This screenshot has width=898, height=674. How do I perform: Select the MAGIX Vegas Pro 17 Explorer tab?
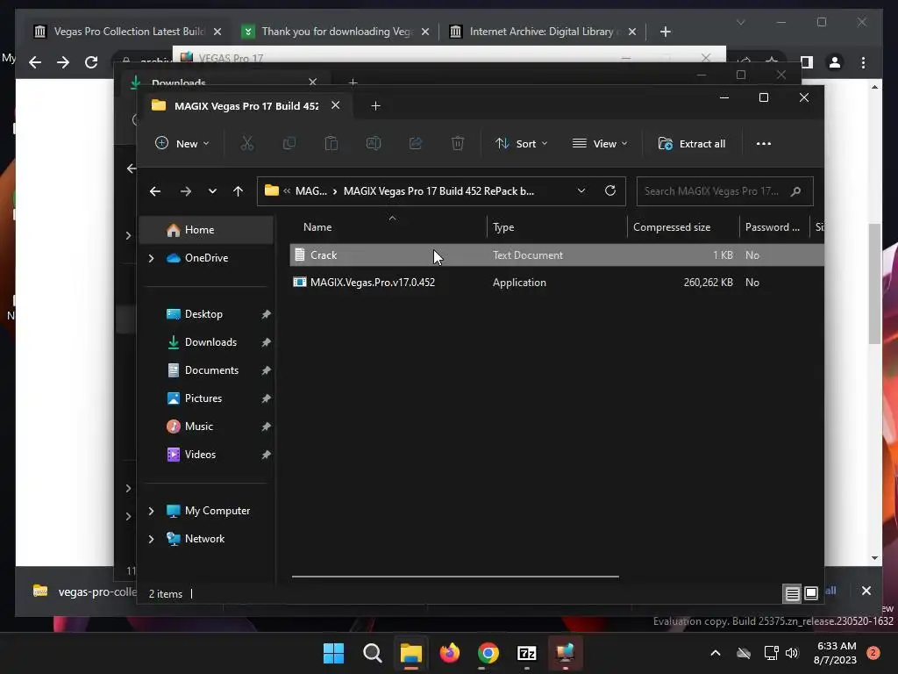pyautogui.click(x=246, y=106)
